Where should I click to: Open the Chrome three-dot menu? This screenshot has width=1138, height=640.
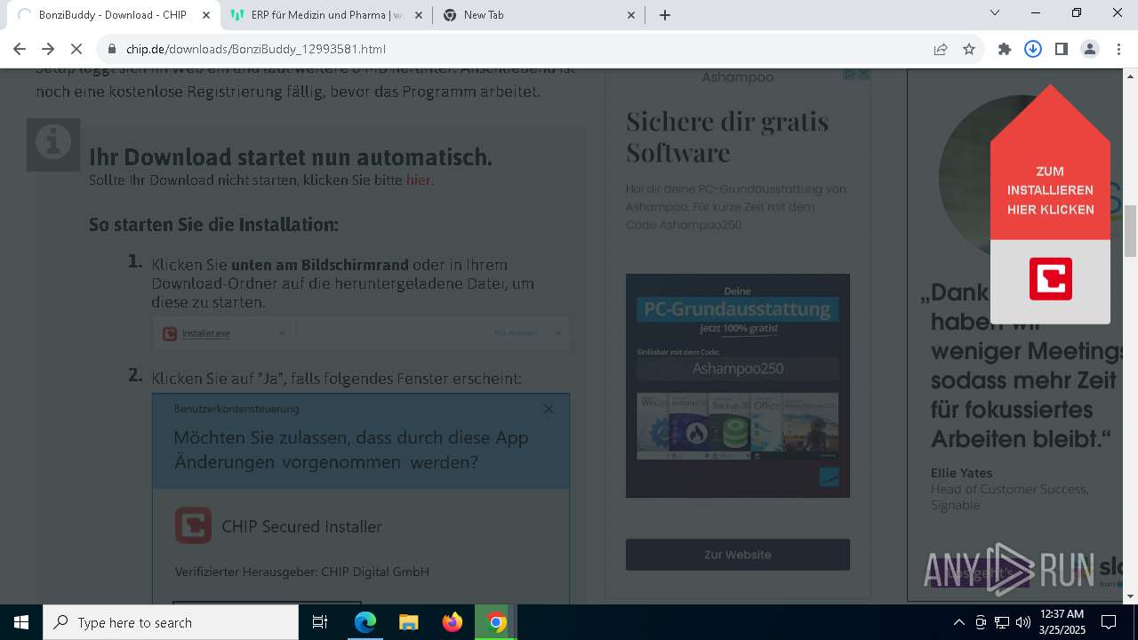1118,49
